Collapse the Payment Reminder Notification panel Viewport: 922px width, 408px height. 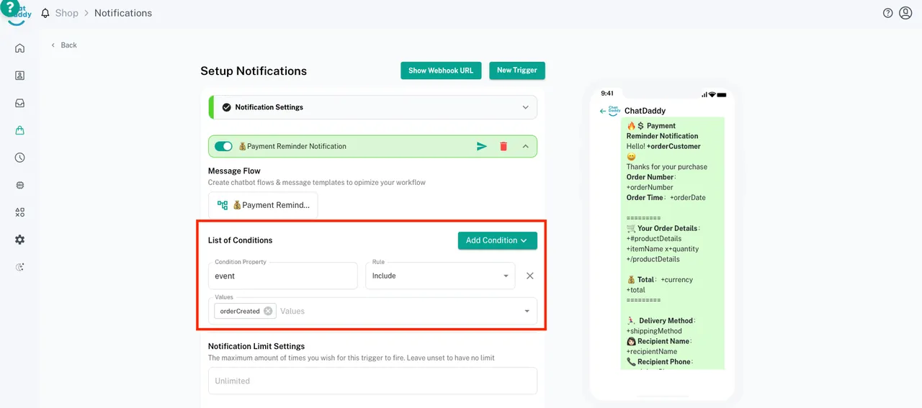coord(525,146)
